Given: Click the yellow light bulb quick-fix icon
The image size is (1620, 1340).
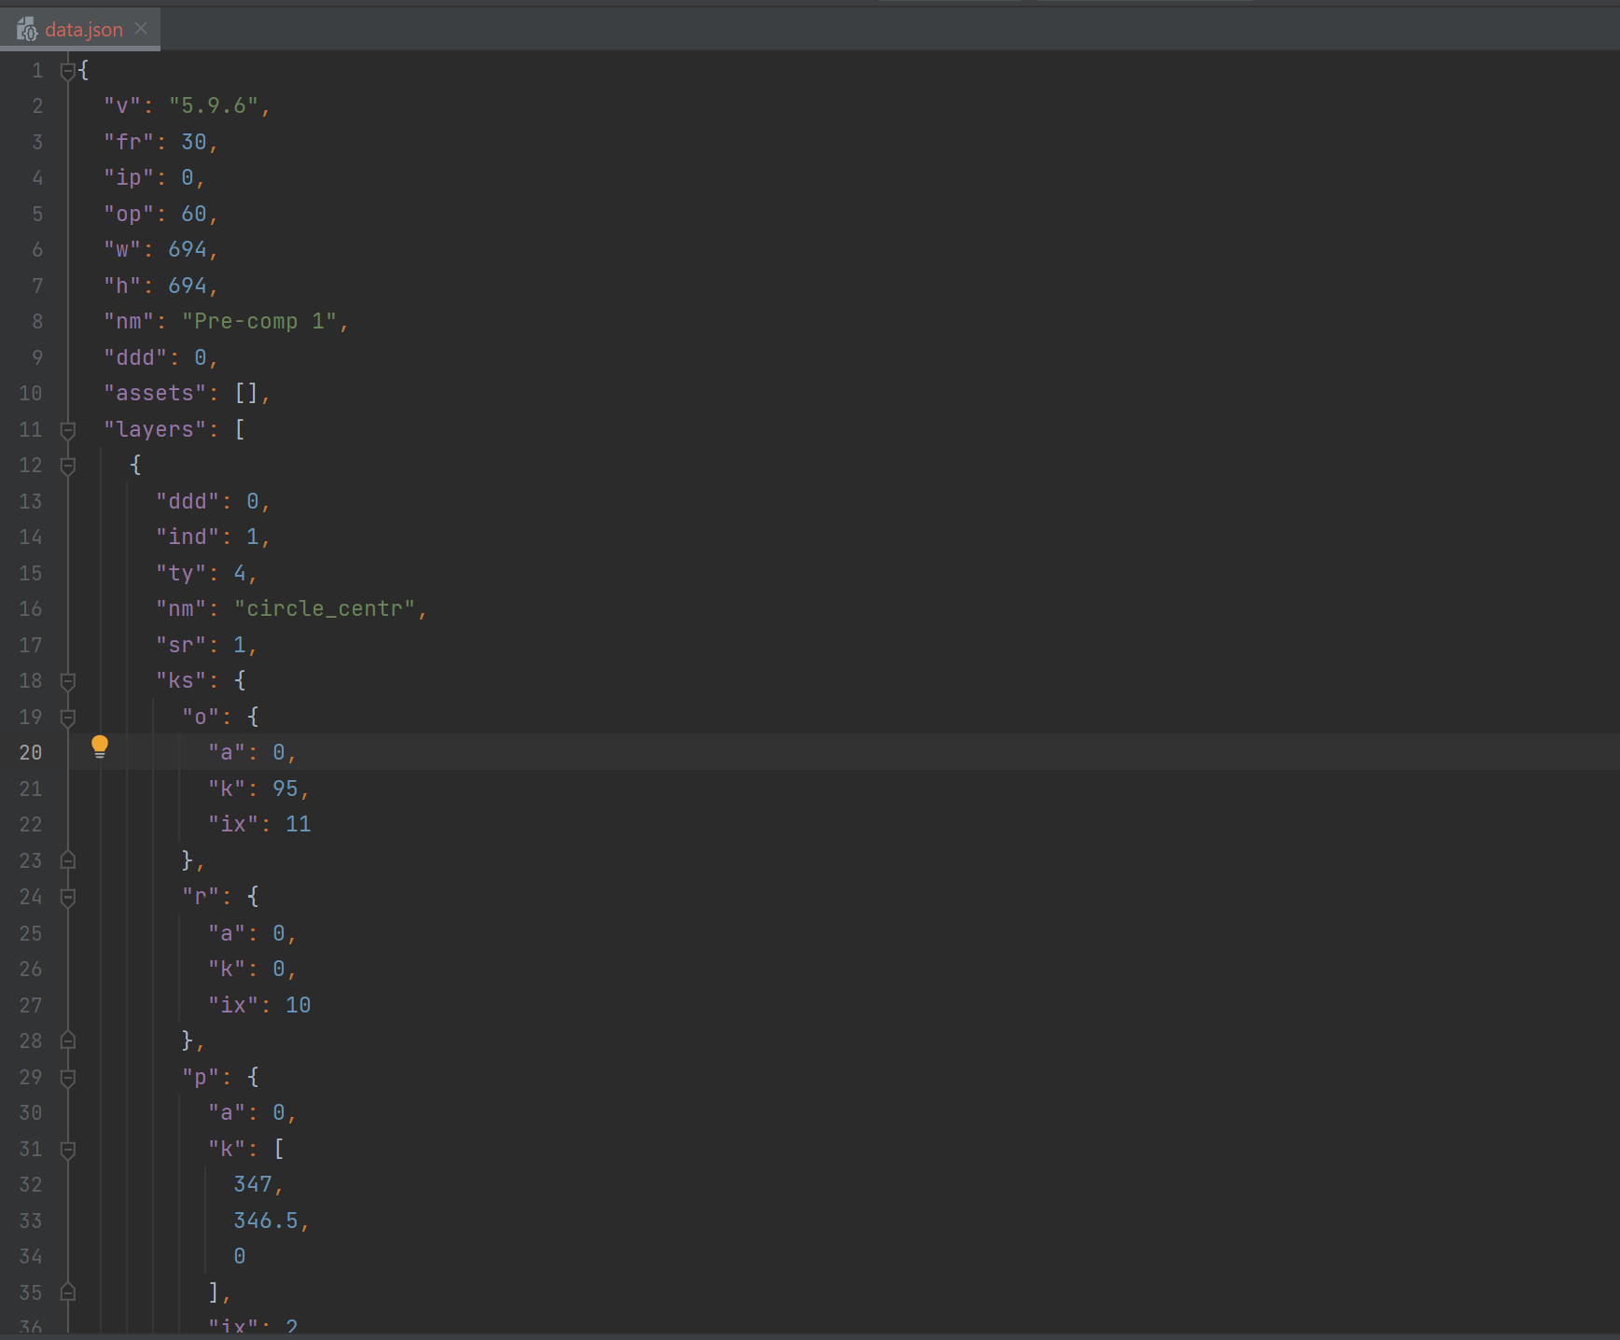Looking at the screenshot, I should (x=100, y=747).
